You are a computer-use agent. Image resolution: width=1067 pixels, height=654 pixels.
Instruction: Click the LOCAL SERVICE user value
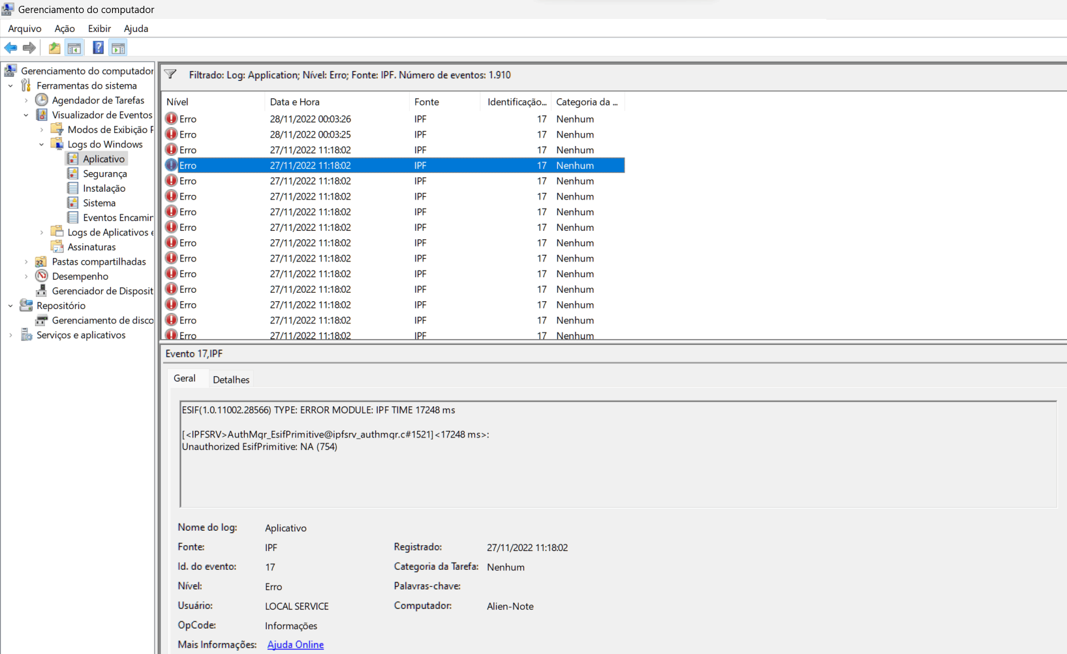297,606
